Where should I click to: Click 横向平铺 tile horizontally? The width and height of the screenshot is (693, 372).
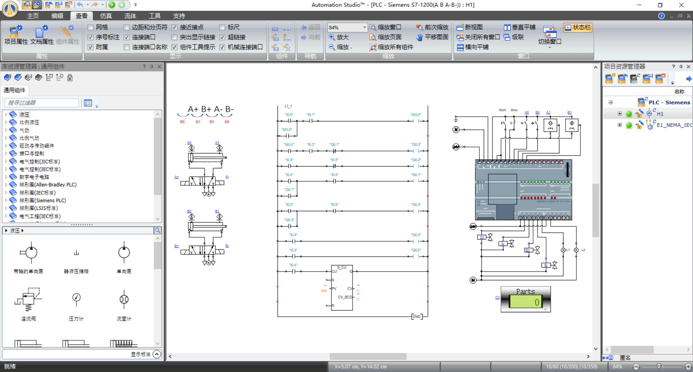pos(472,47)
